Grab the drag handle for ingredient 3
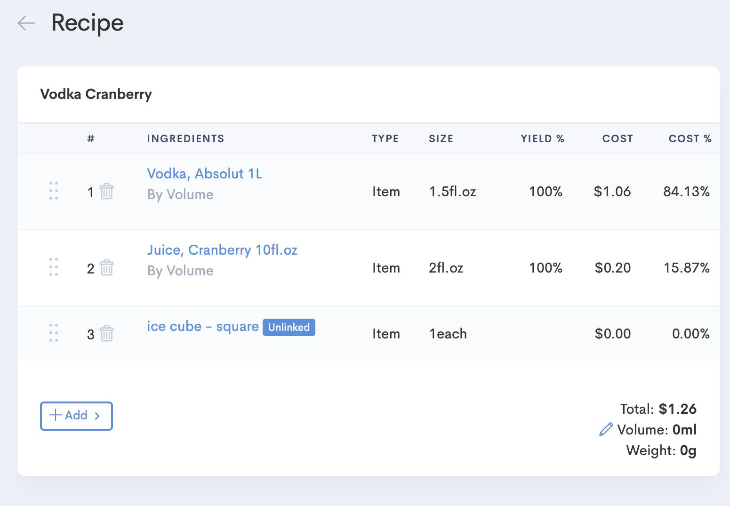 [54, 333]
